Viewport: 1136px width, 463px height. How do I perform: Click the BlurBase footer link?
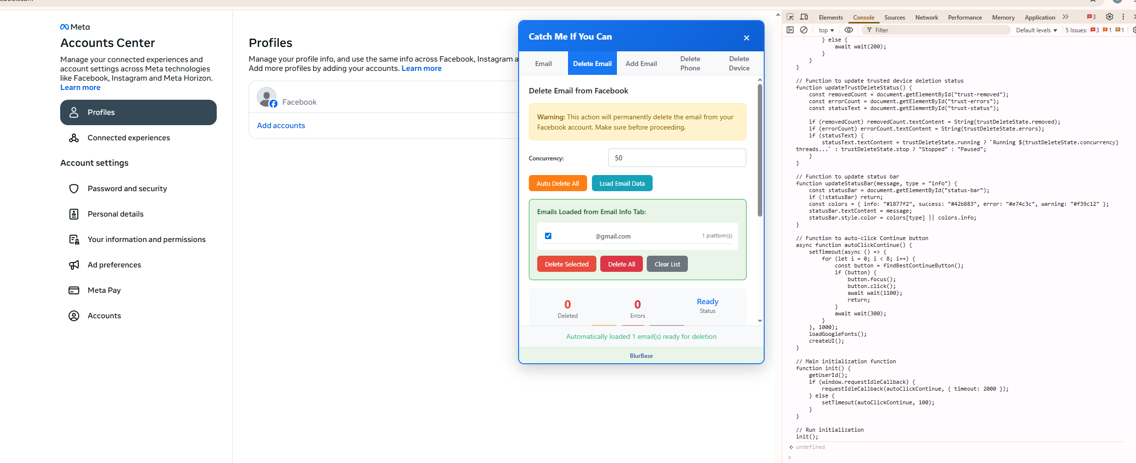pyautogui.click(x=641, y=356)
